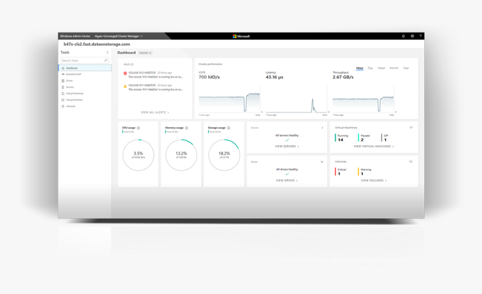
Task: Click the k47s-cls2.fast.dataonstorage.com cluster name
Action: coord(97,44)
